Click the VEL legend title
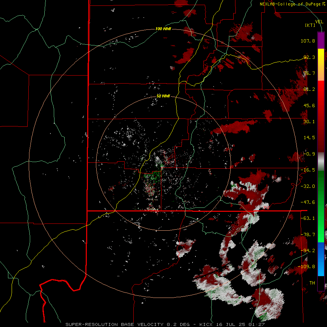The image size is (327, 327). pyautogui.click(x=319, y=22)
